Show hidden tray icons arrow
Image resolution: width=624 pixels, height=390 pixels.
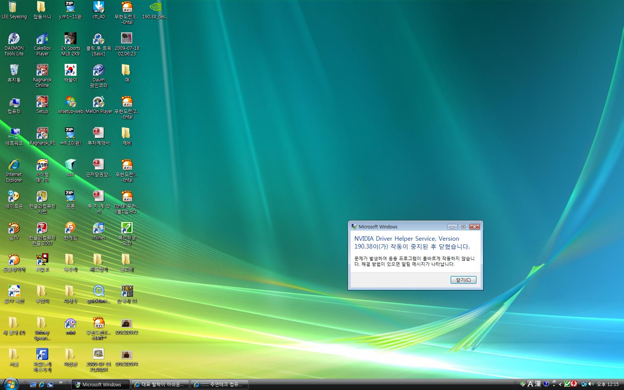560,384
